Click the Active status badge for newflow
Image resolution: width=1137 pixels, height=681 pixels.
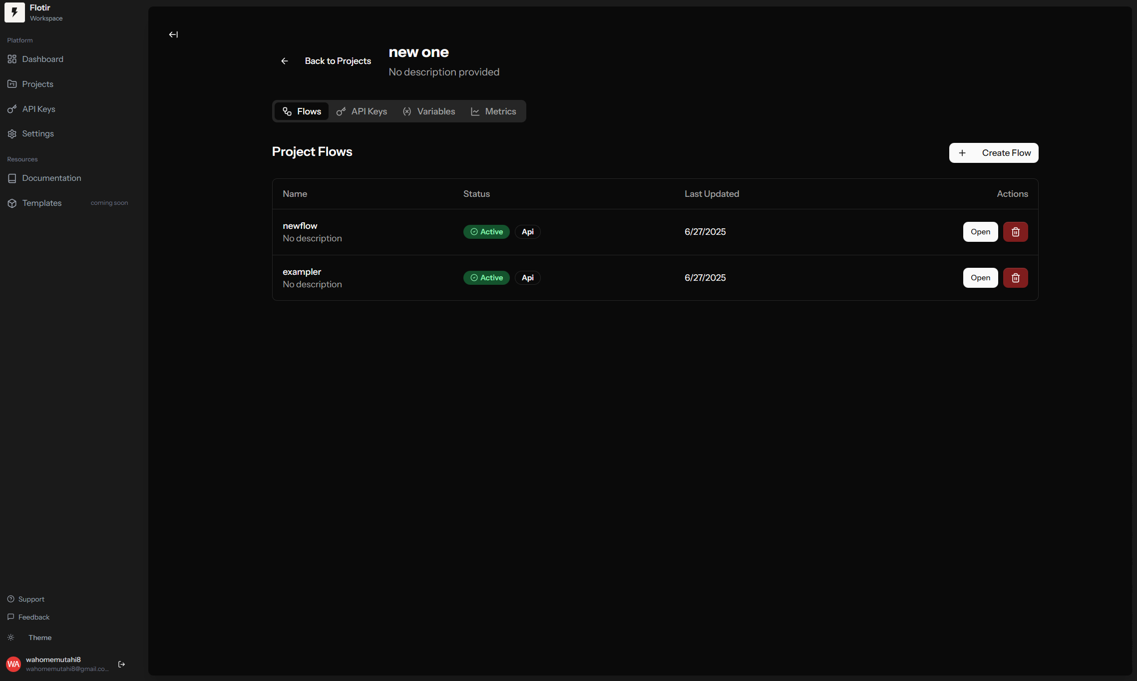point(486,232)
